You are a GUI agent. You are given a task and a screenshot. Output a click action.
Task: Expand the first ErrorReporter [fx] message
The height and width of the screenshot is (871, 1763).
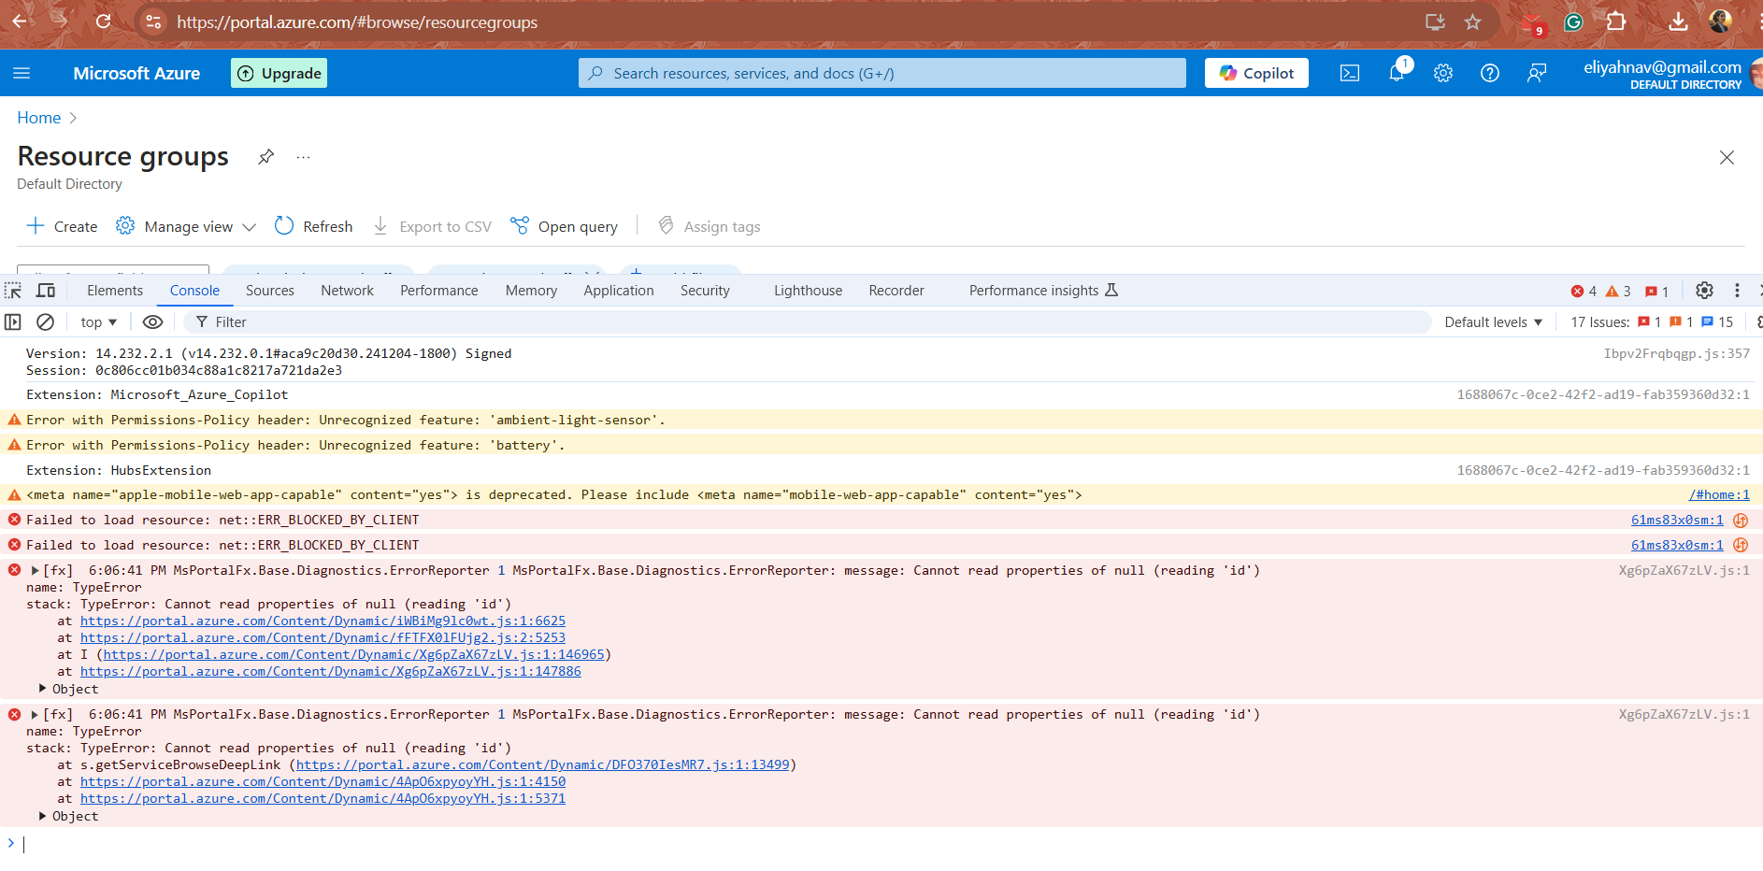[35, 570]
